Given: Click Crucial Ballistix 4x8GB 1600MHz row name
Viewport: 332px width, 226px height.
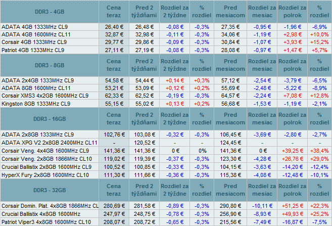Looking at the screenshot, I should pyautogui.click(x=41, y=214).
